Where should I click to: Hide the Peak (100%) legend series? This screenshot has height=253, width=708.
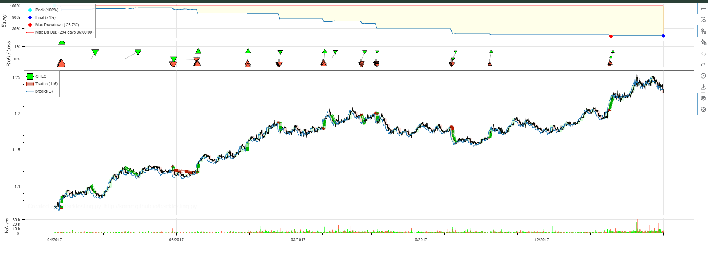[43, 10]
